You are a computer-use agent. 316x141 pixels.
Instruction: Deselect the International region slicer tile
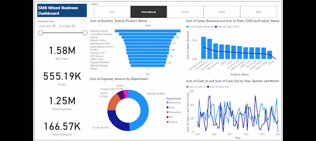149,12
